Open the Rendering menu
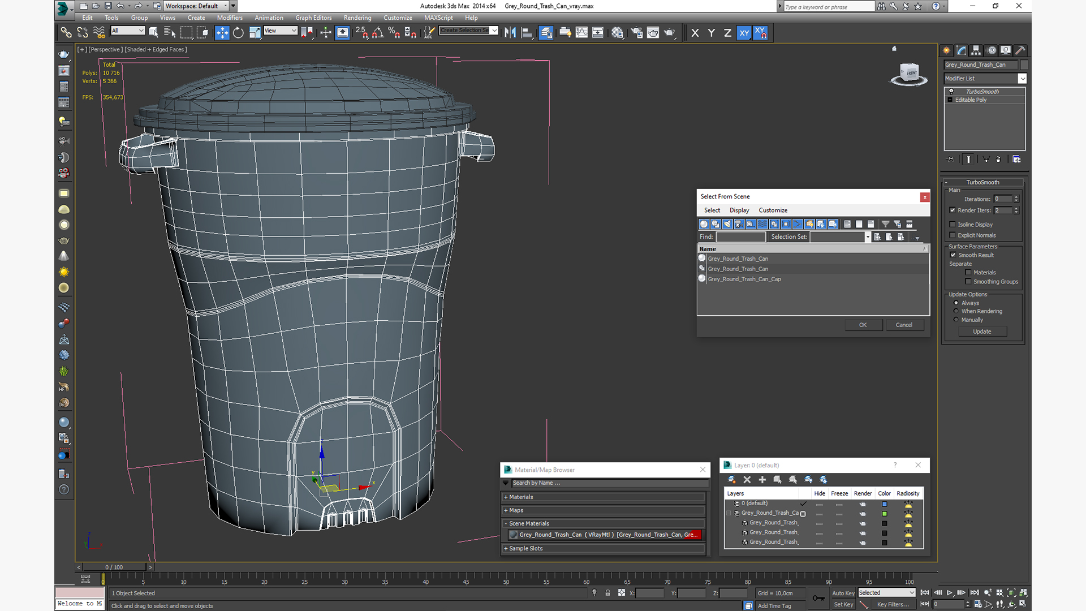The width and height of the screenshot is (1086, 611). (x=357, y=18)
